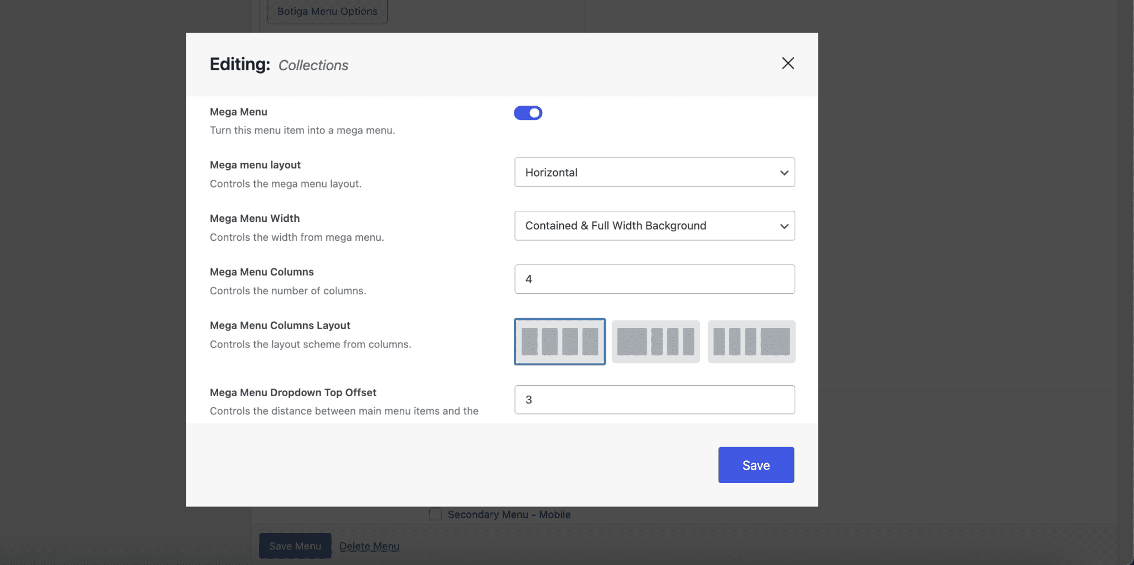
Task: Open the Mega menu layout dropdown
Action: point(654,172)
